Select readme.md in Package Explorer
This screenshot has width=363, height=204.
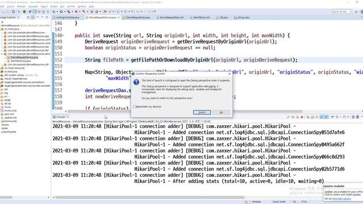[x=10, y=117]
